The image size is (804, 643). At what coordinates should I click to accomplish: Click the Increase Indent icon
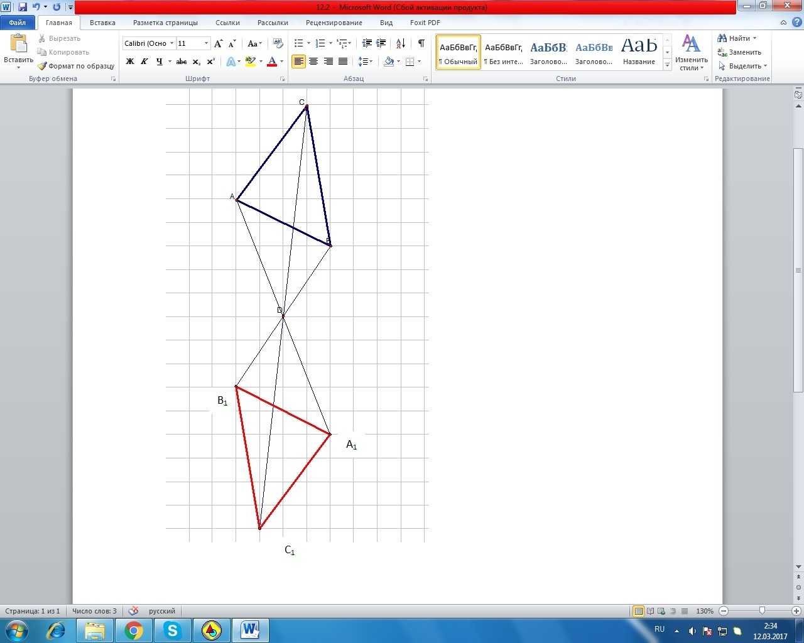click(x=381, y=43)
